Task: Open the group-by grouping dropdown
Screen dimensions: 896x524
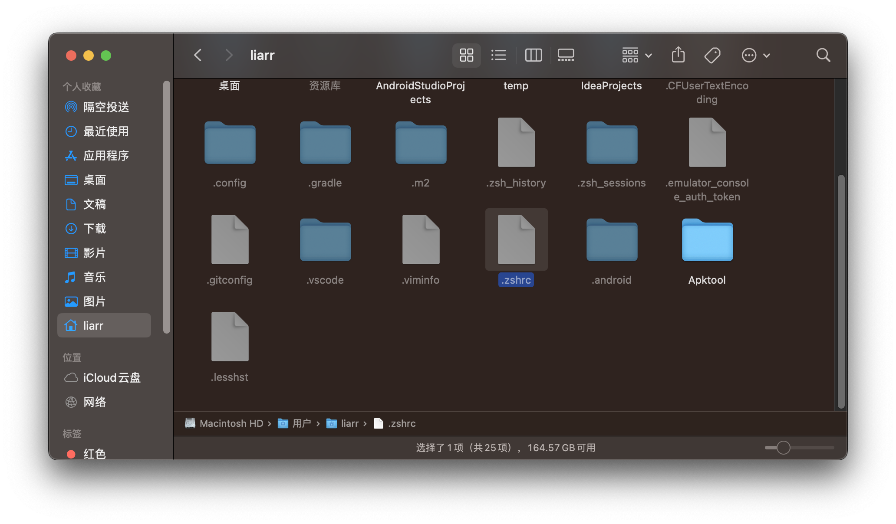Action: (637, 55)
